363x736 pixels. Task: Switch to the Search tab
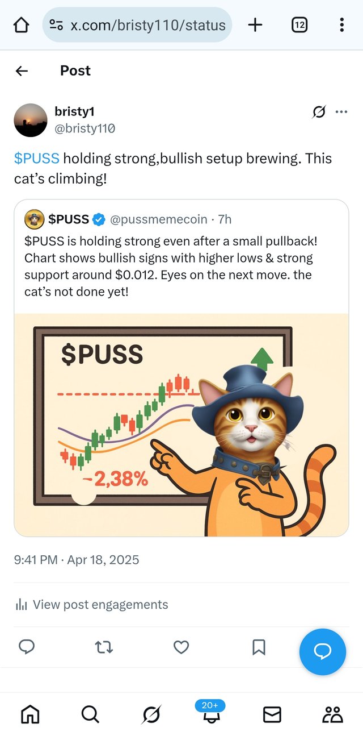tap(90, 714)
